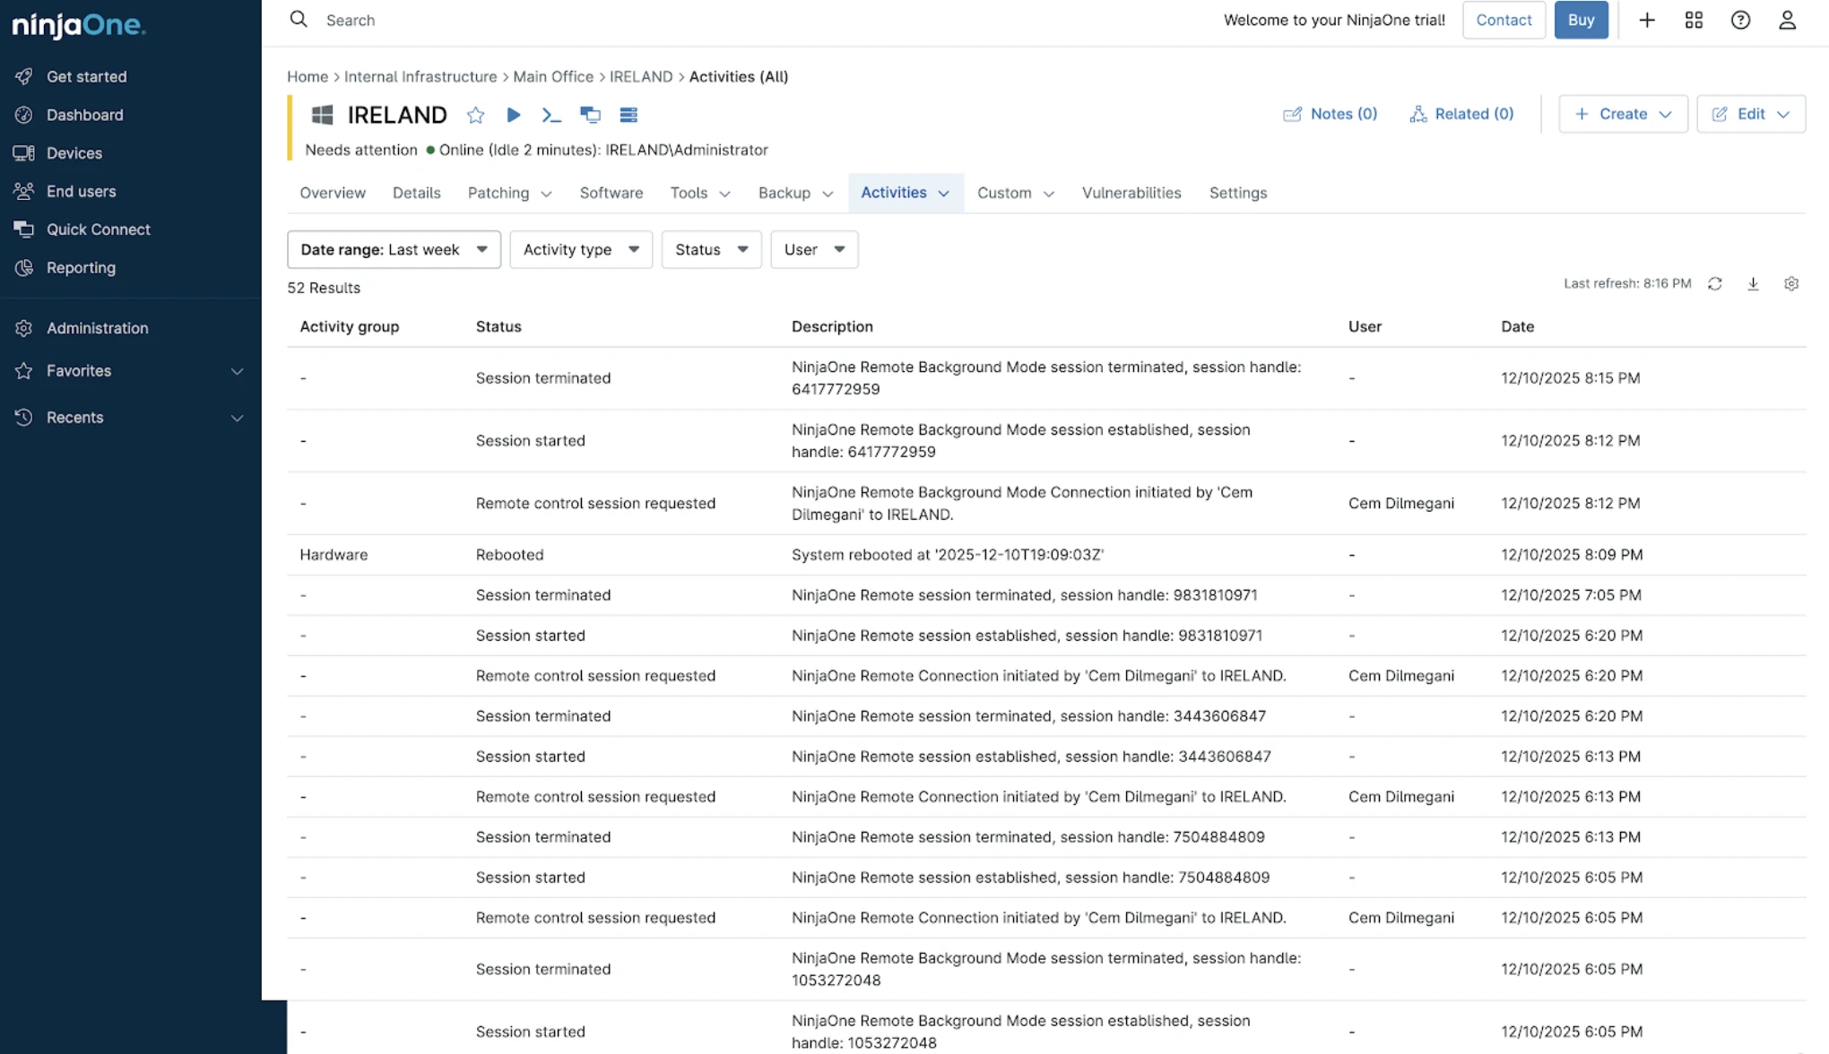1829x1054 pixels.
Task: Open table settings gear icon
Action: (x=1791, y=284)
